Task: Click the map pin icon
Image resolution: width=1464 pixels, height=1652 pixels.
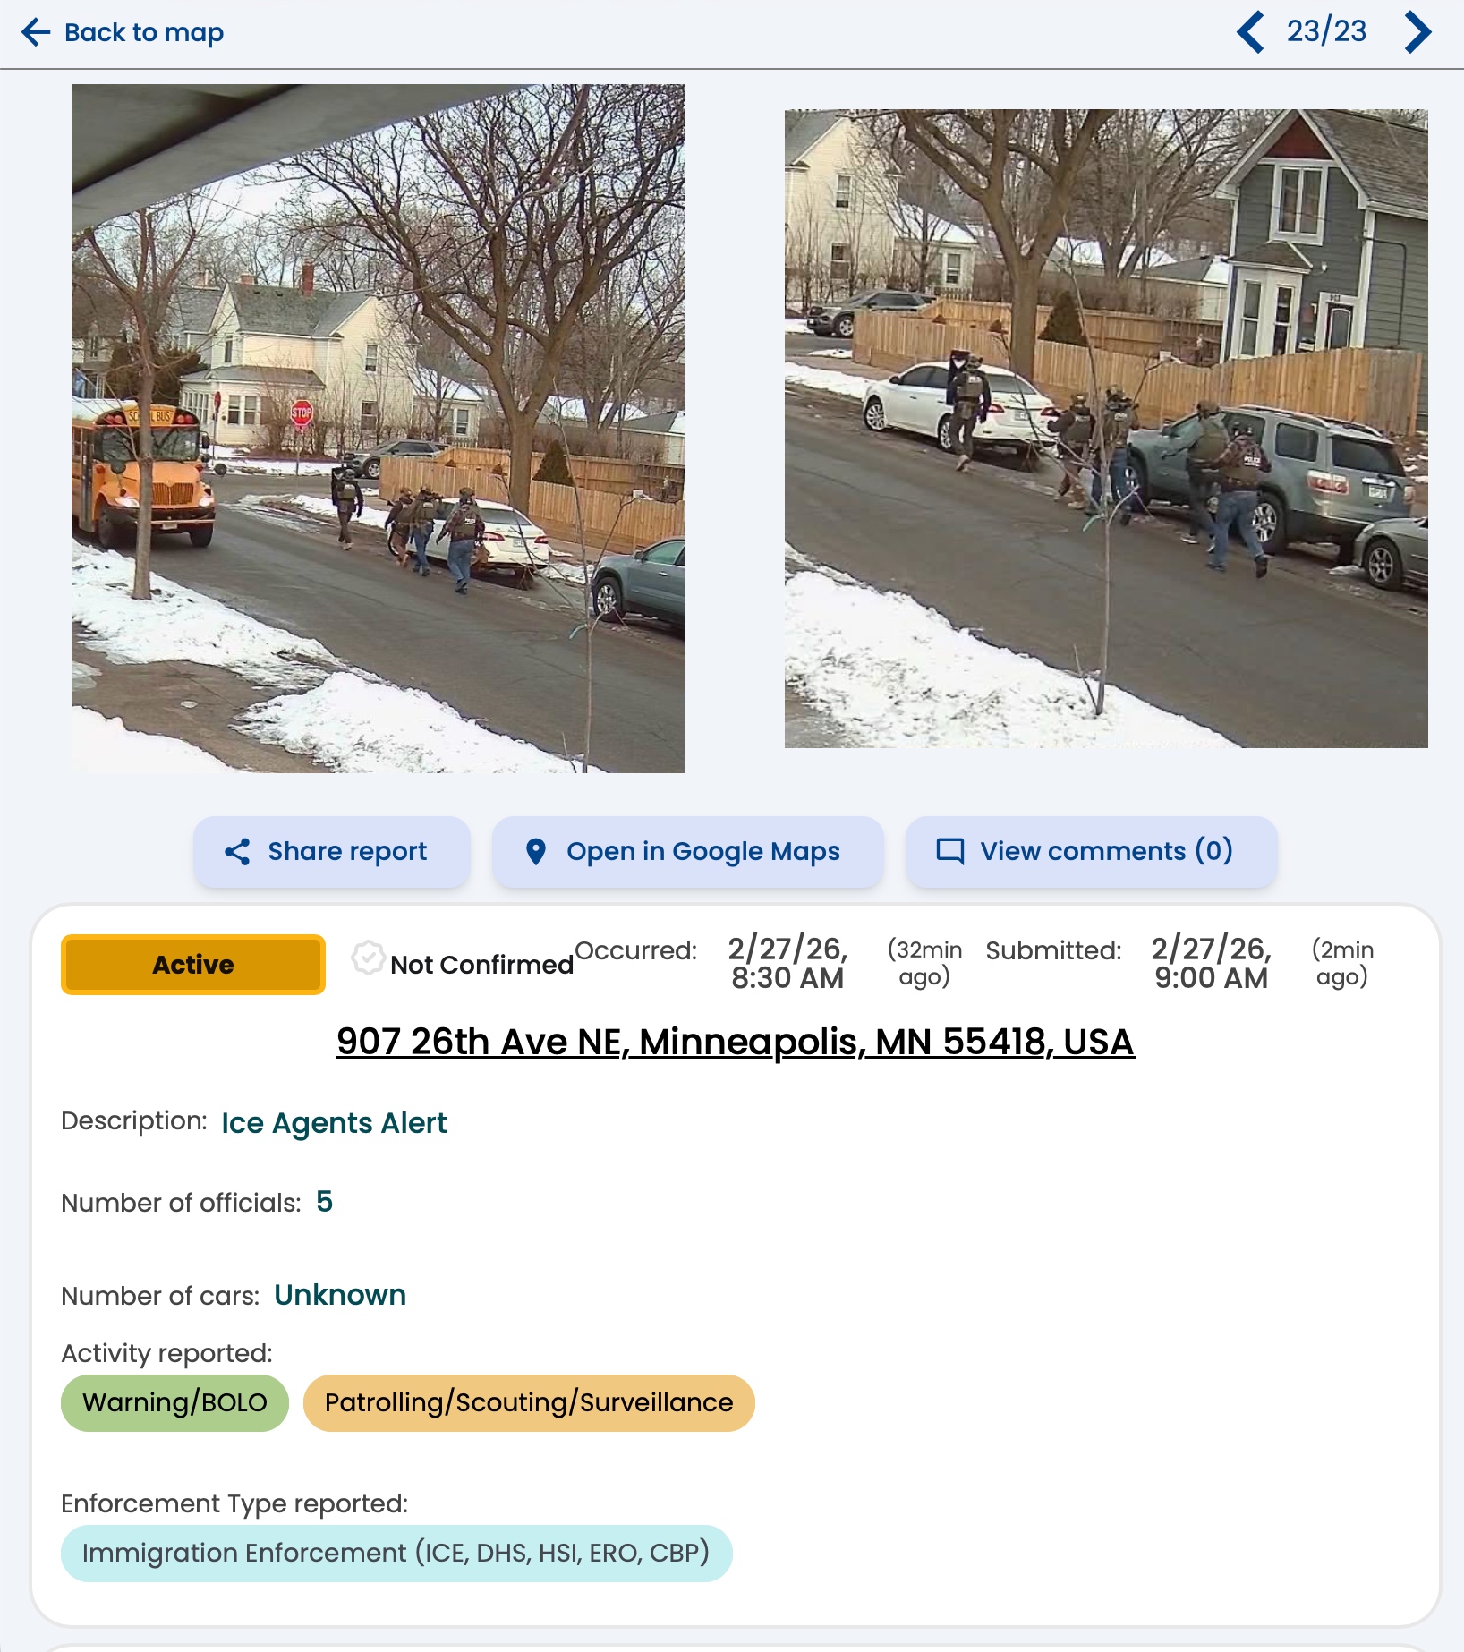Action: click(x=536, y=852)
